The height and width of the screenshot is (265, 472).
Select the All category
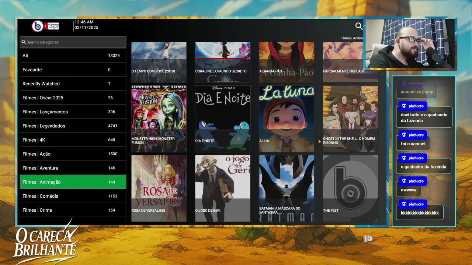73,56
